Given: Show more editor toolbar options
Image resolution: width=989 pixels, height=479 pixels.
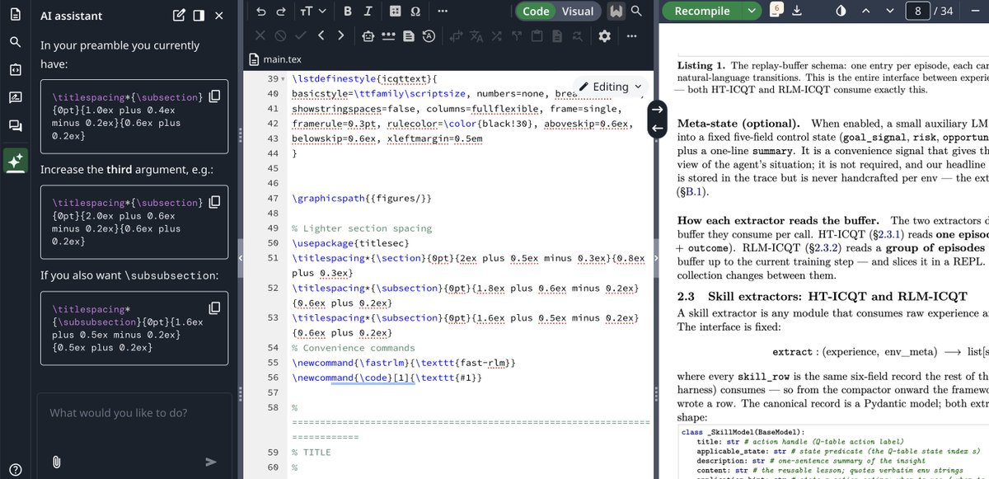Looking at the screenshot, I should pos(443,12).
